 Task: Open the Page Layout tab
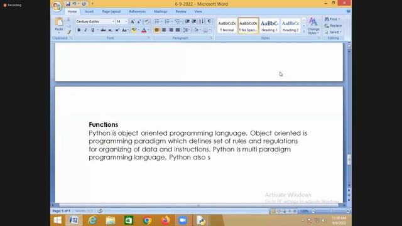[x=111, y=11]
